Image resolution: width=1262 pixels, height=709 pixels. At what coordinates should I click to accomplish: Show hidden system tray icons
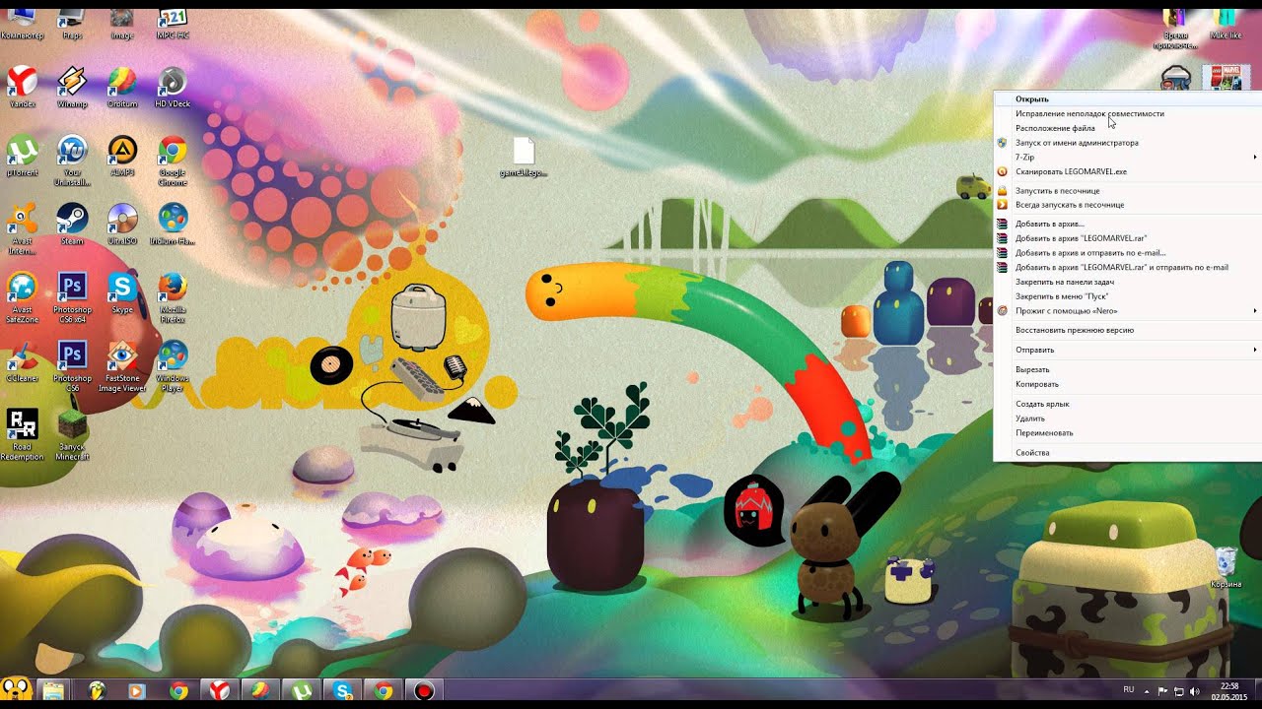tap(1148, 690)
